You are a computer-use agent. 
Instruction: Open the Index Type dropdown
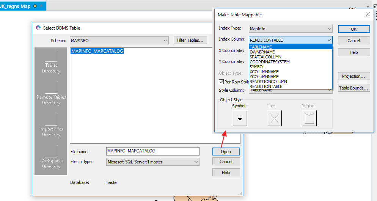tap(329, 29)
